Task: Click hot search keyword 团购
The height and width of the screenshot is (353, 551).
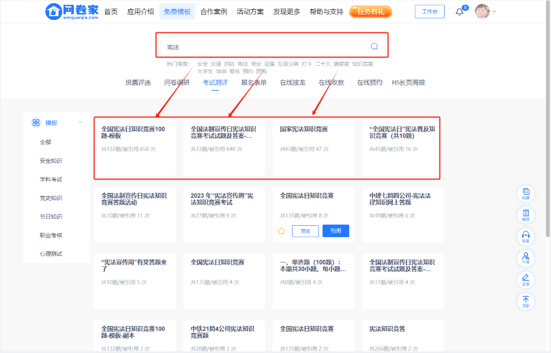Action: click(261, 71)
